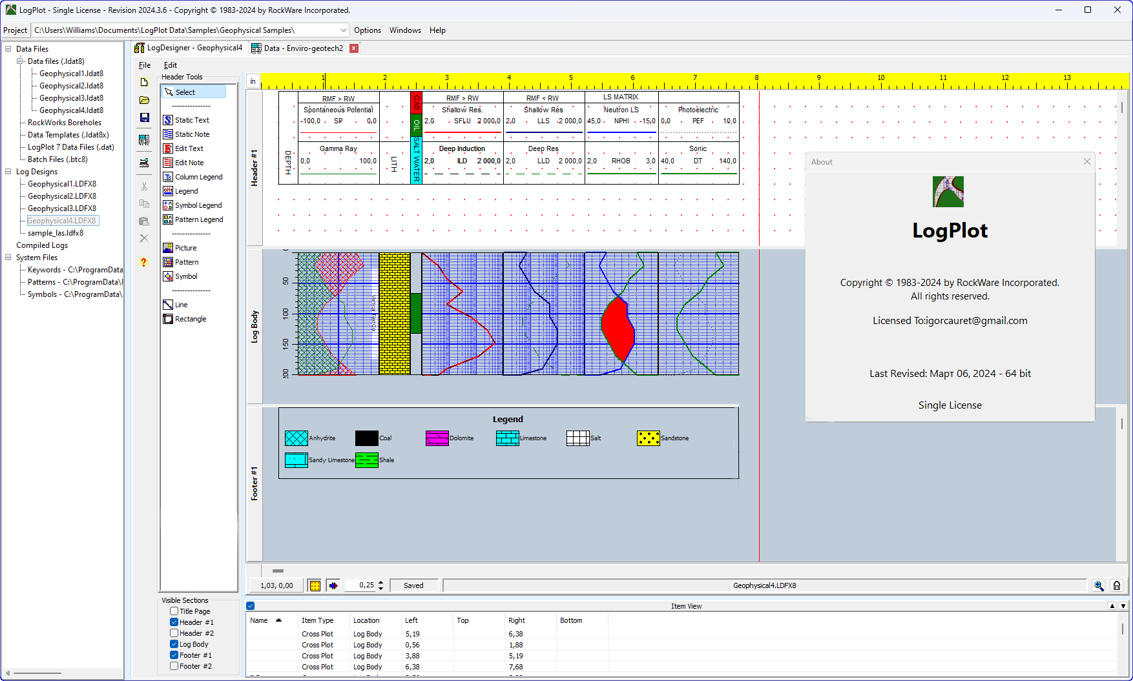This screenshot has width=1133, height=681.
Task: Click the New log design icon
Action: (x=144, y=82)
